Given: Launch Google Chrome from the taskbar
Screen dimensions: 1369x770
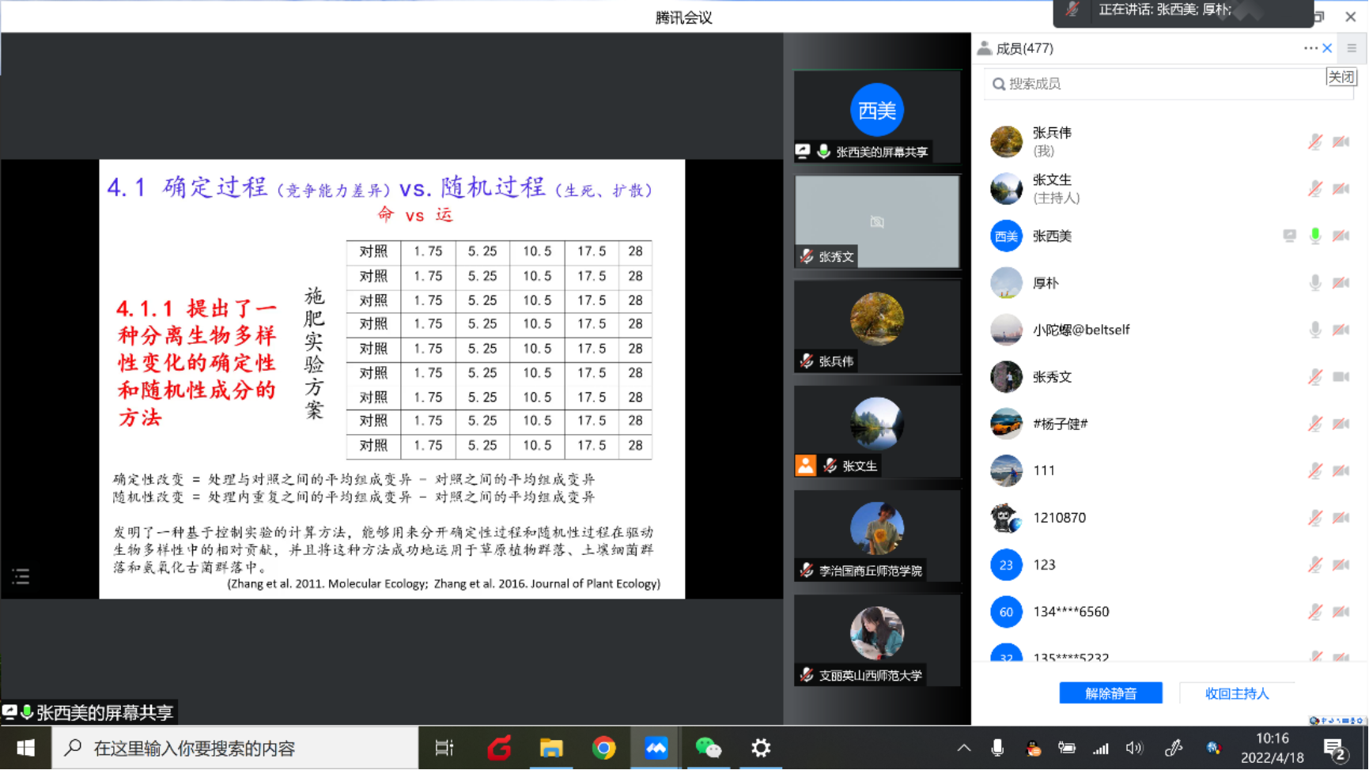Looking at the screenshot, I should tap(603, 748).
